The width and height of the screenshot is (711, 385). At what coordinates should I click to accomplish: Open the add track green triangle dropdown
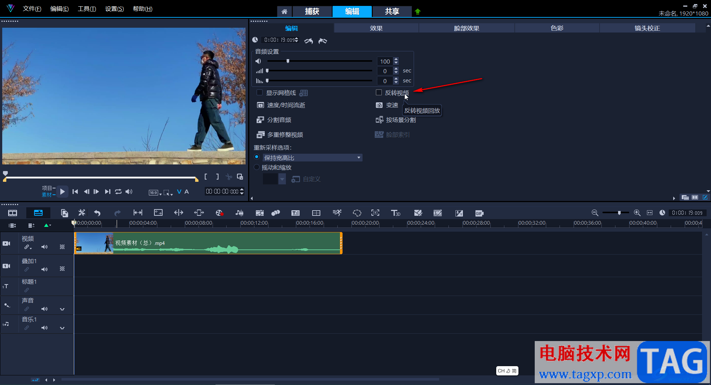pos(47,225)
